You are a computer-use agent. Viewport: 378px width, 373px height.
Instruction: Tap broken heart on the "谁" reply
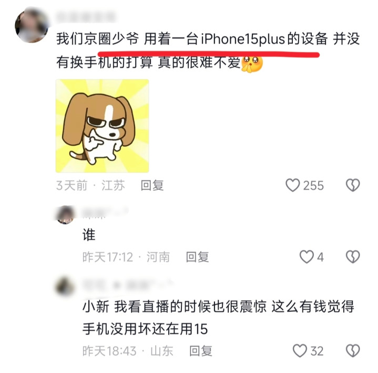353,257
